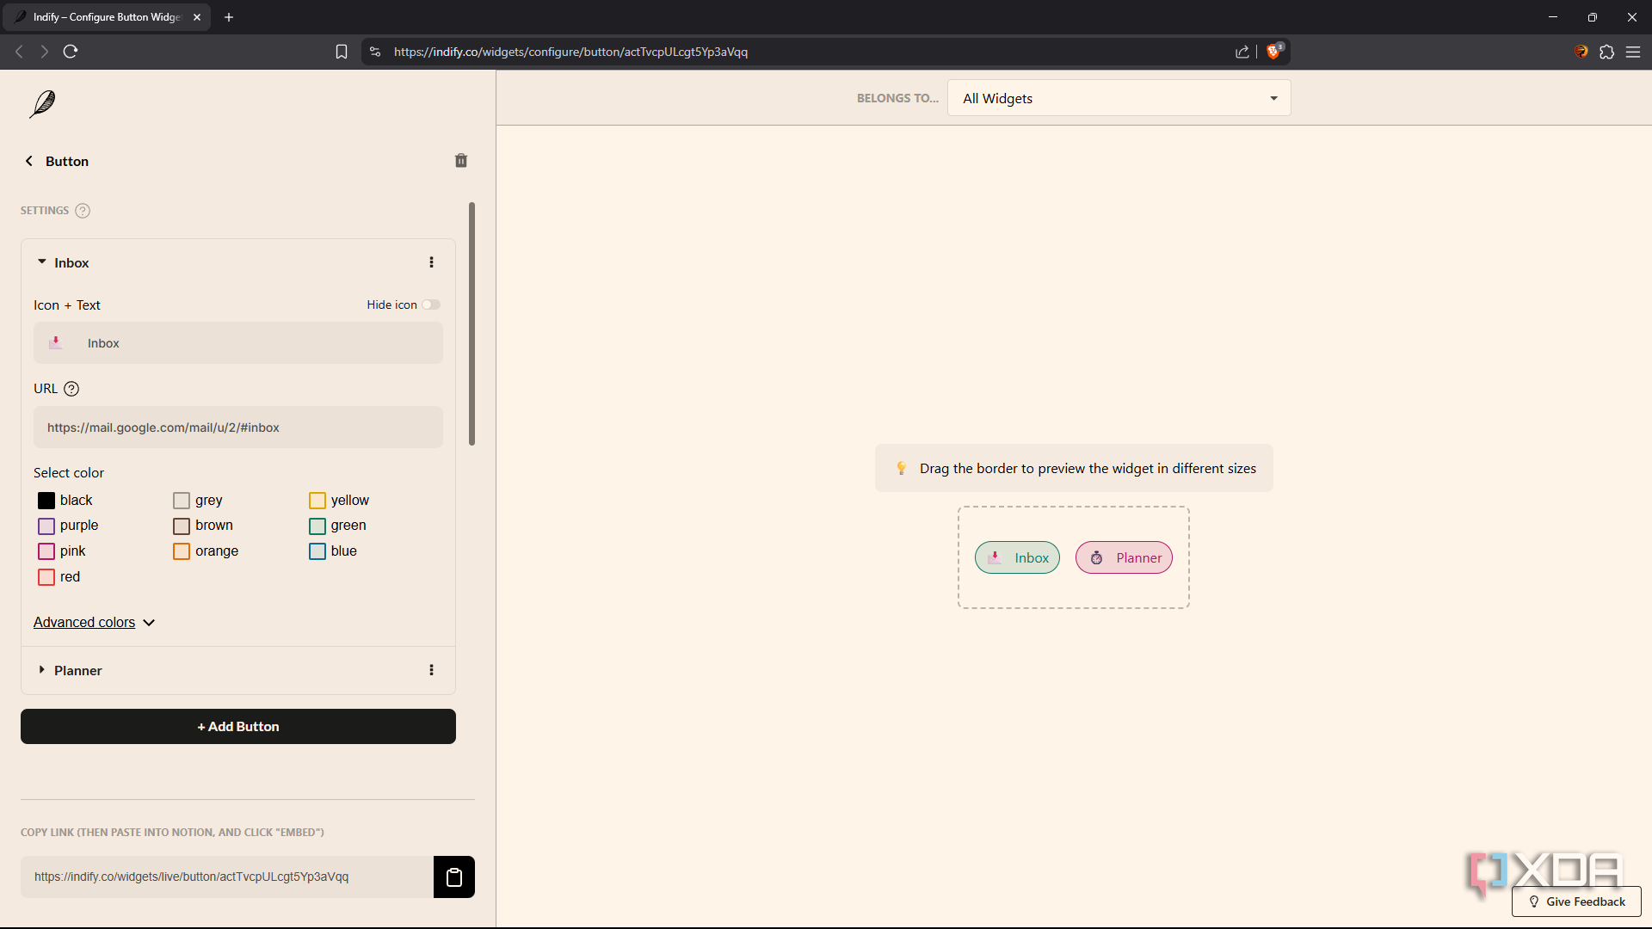The height and width of the screenshot is (929, 1652).
Task: Expand Advanced colors options
Action: 94,622
